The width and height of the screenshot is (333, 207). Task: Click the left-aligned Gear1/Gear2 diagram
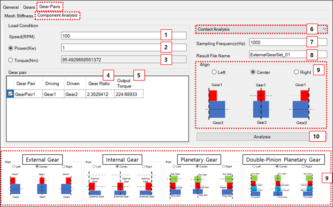point(218,104)
